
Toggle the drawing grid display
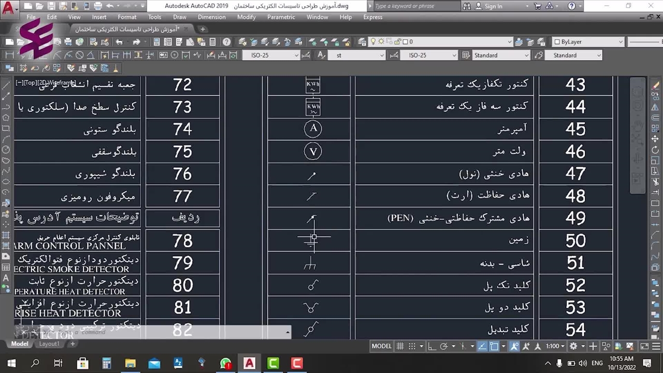(x=400, y=346)
